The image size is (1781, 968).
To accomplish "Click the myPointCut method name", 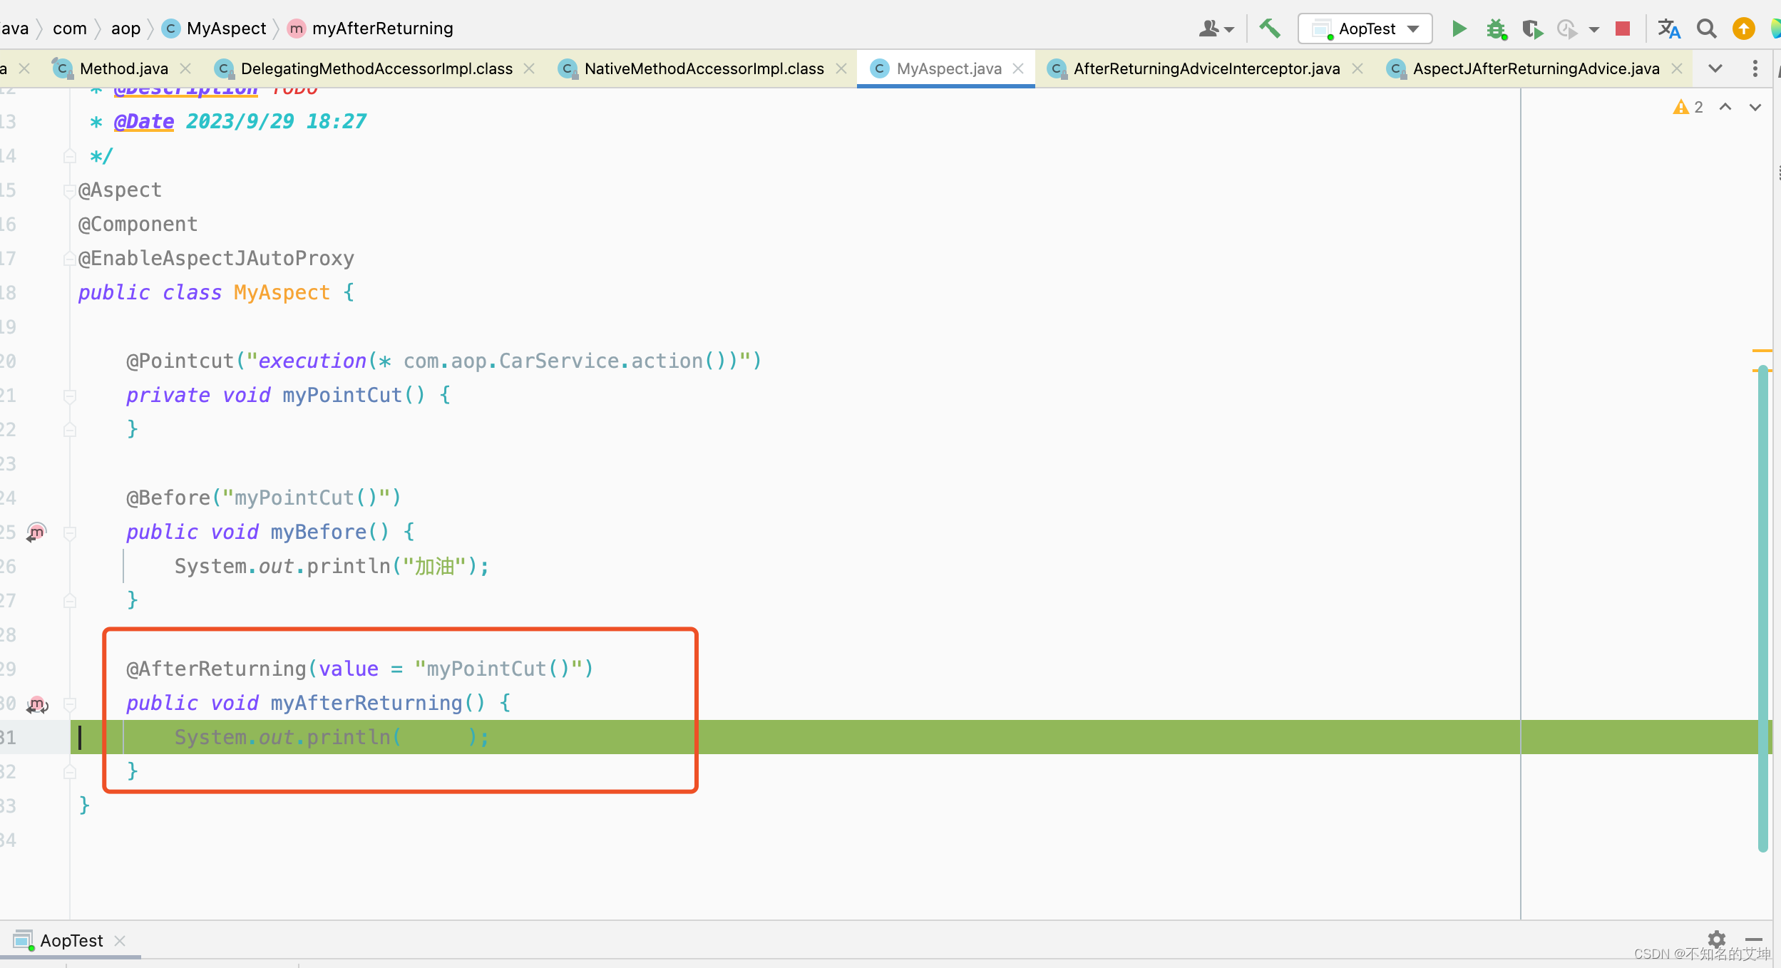I will 342,396.
